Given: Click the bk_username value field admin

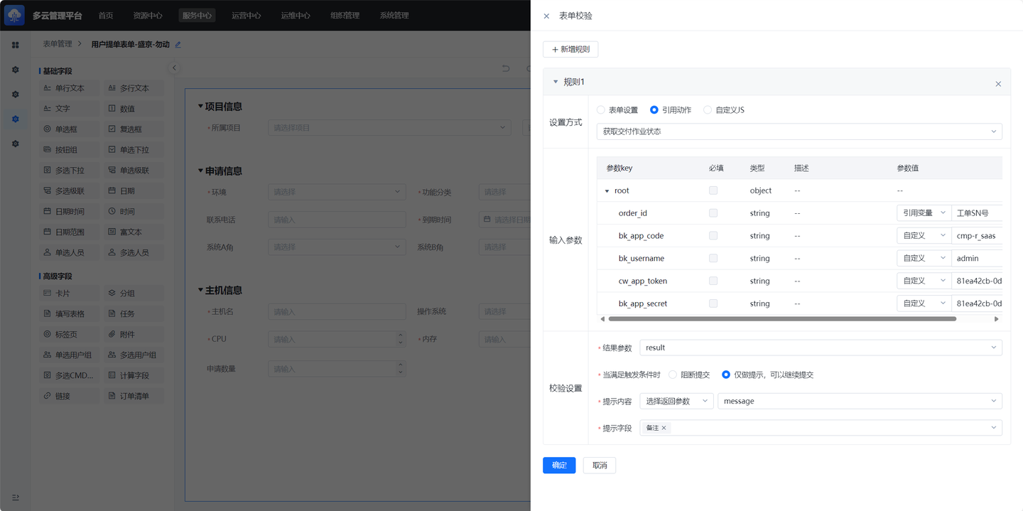Looking at the screenshot, I should tap(977, 259).
